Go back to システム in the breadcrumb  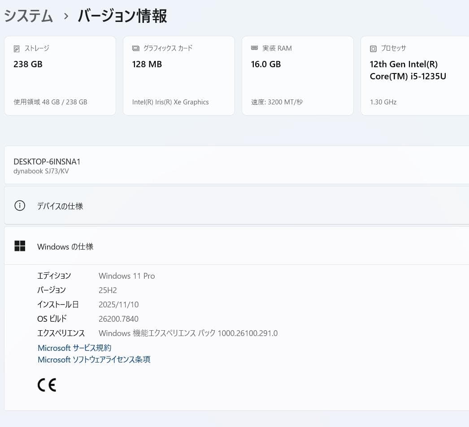pos(28,16)
